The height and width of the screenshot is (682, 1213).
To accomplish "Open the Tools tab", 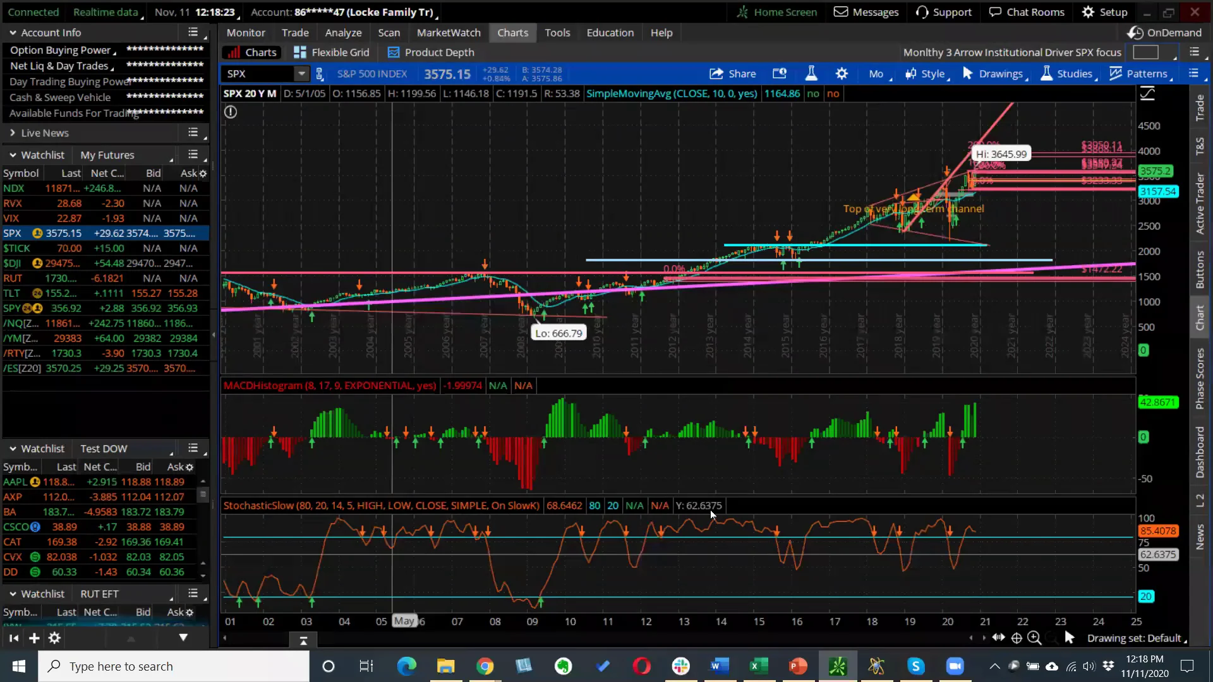I will click(x=557, y=32).
